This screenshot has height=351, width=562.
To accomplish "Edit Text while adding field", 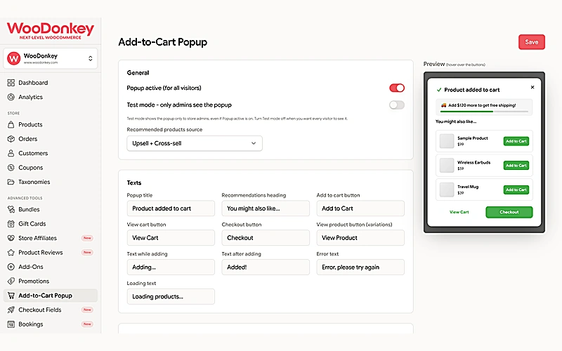I will tap(171, 267).
